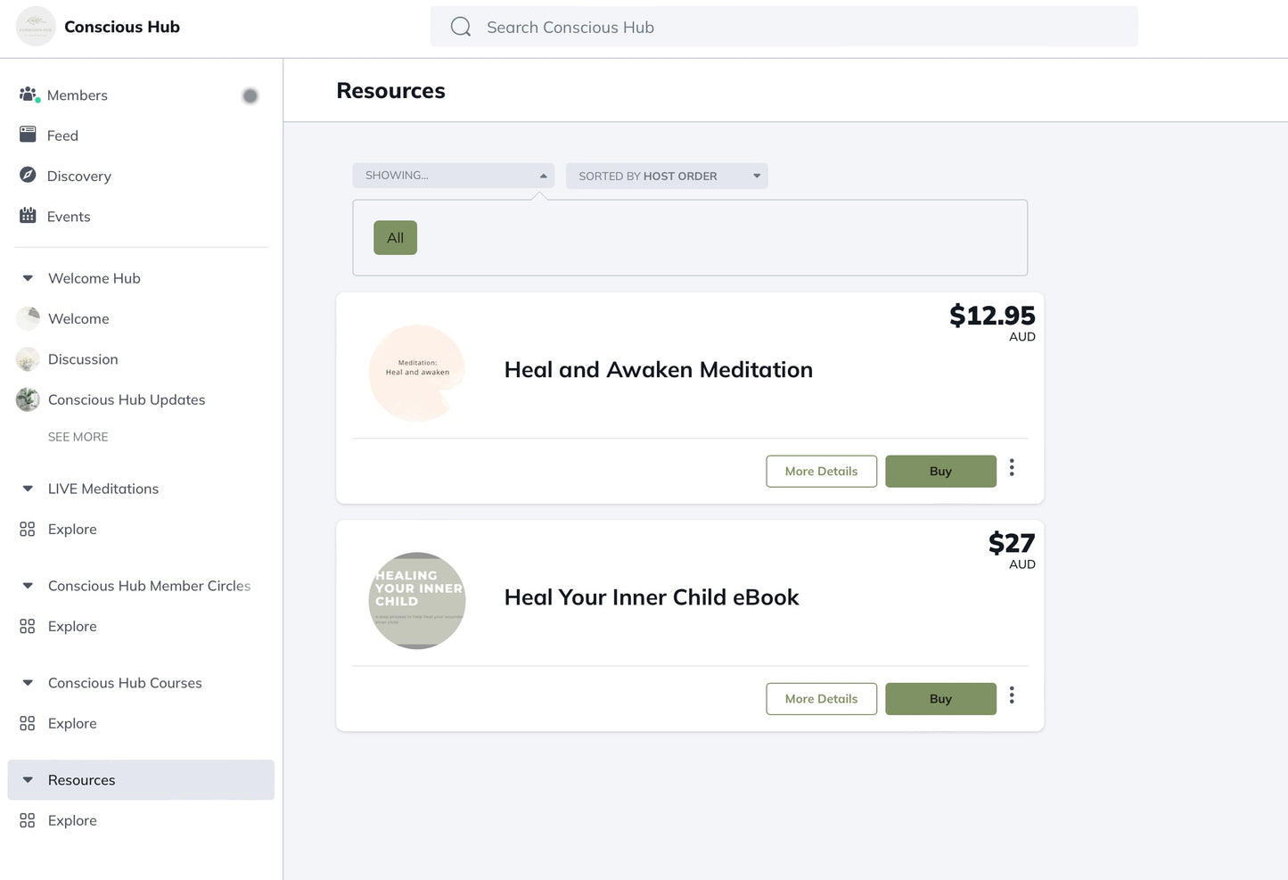1288x880 pixels.
Task: Open the Discussion space
Action: click(x=83, y=359)
